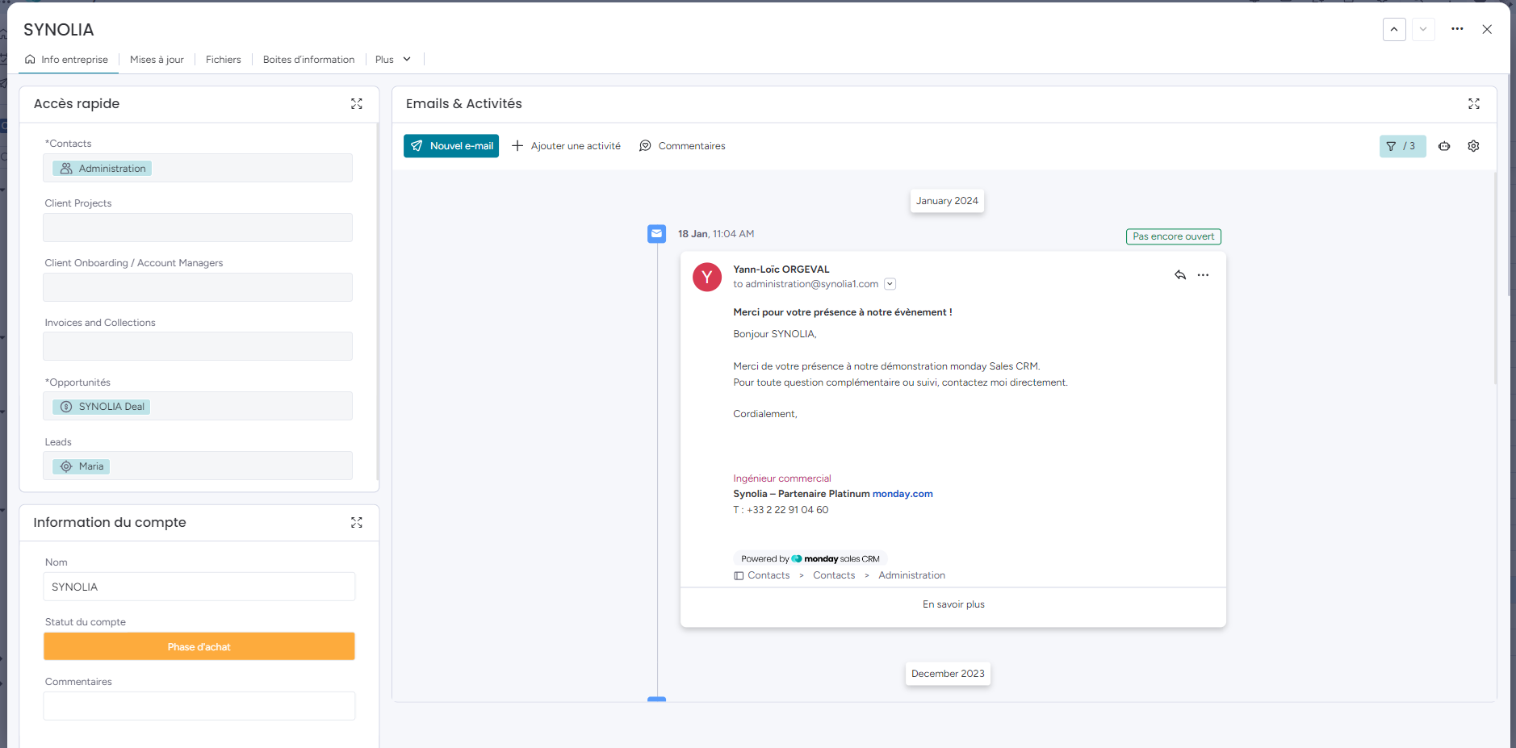Click the email subject line text

[x=843, y=312]
